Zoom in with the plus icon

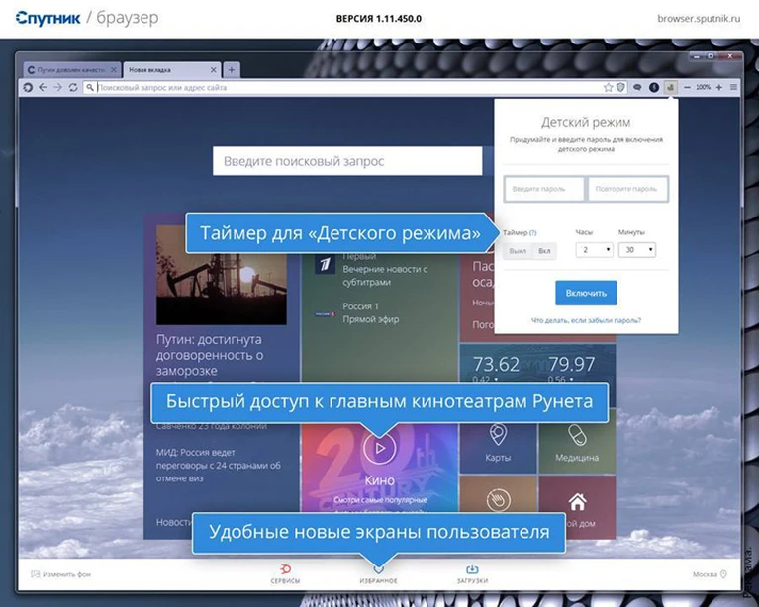tap(719, 88)
